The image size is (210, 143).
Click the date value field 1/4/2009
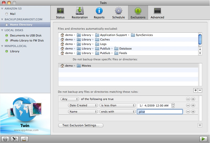(154, 106)
